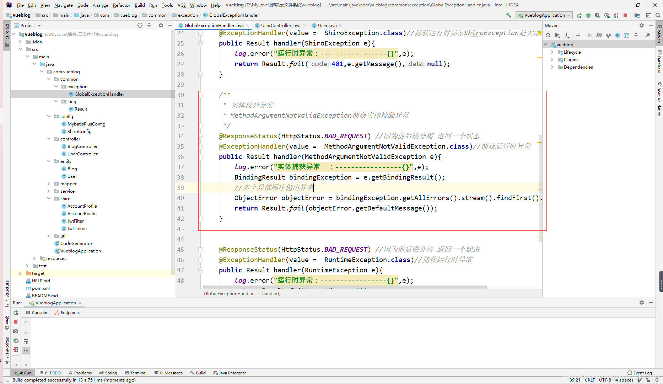The image size is (663, 384).
Task: Open Search Everywhere magnifier
Action: click(658, 15)
